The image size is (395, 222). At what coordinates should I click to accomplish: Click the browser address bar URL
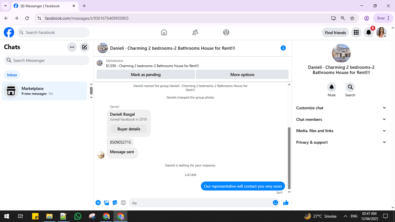tap(87, 18)
